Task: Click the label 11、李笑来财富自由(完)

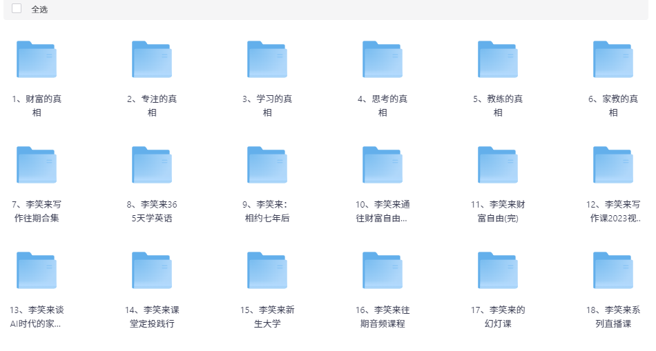Action: [x=498, y=211]
